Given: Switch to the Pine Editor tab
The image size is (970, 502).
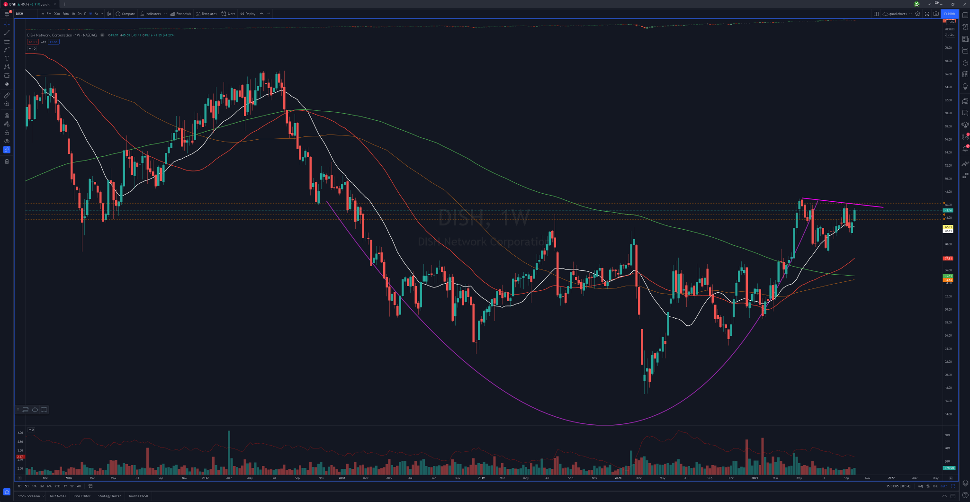Looking at the screenshot, I should 82,496.
